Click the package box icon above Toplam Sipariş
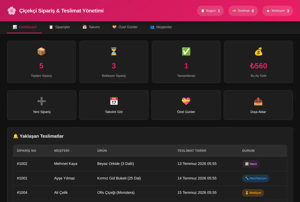 [x=41, y=52]
